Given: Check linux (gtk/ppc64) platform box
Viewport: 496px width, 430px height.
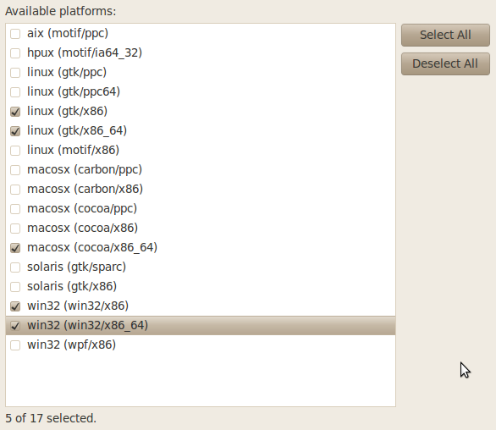Looking at the screenshot, I should [x=15, y=92].
